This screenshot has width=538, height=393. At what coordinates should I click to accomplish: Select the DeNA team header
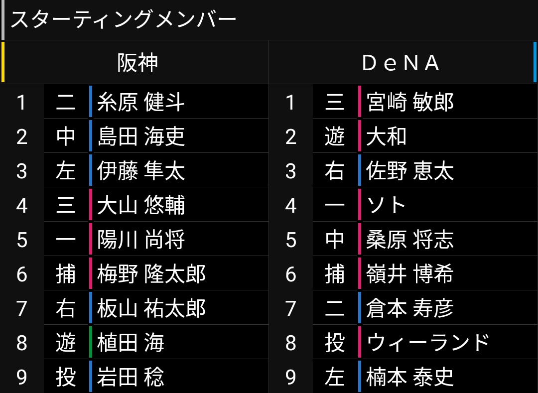tap(401, 63)
